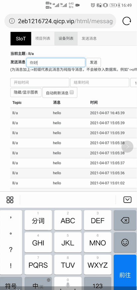The image size is (137, 290).
Task: Select the 开始时间 date field
Action: tap(40, 82)
